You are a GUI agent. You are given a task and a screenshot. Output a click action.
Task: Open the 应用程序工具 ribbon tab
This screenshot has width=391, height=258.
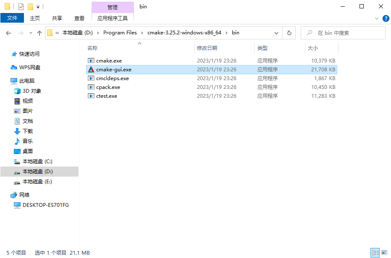[113, 18]
